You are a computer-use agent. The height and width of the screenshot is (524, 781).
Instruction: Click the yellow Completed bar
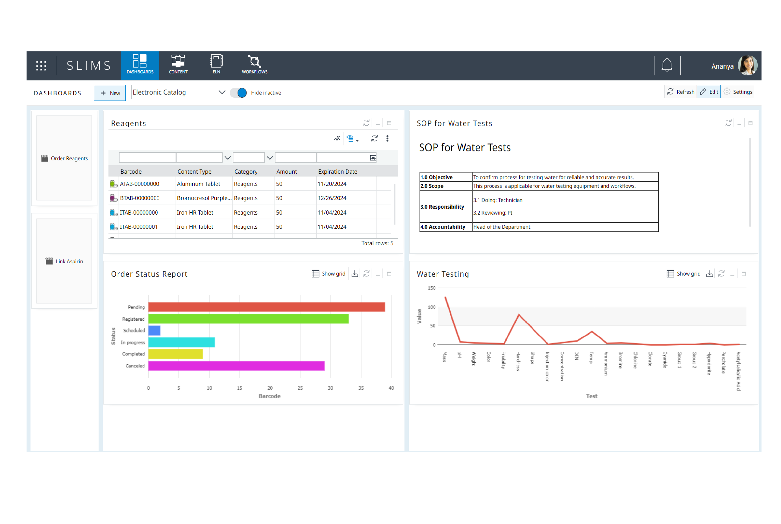(175, 354)
